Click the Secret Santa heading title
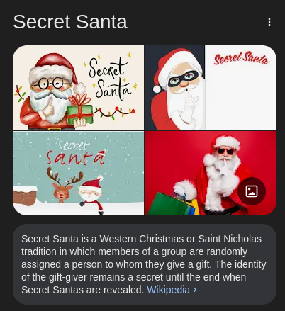 [x=70, y=22]
